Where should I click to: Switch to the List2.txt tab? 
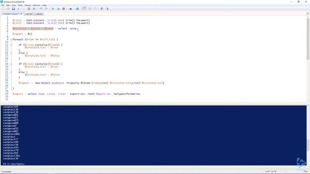pyautogui.click(x=39, y=14)
